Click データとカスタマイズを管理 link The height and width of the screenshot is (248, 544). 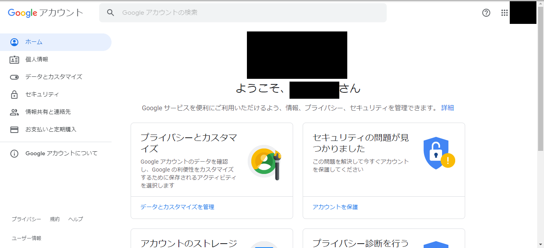point(177,207)
